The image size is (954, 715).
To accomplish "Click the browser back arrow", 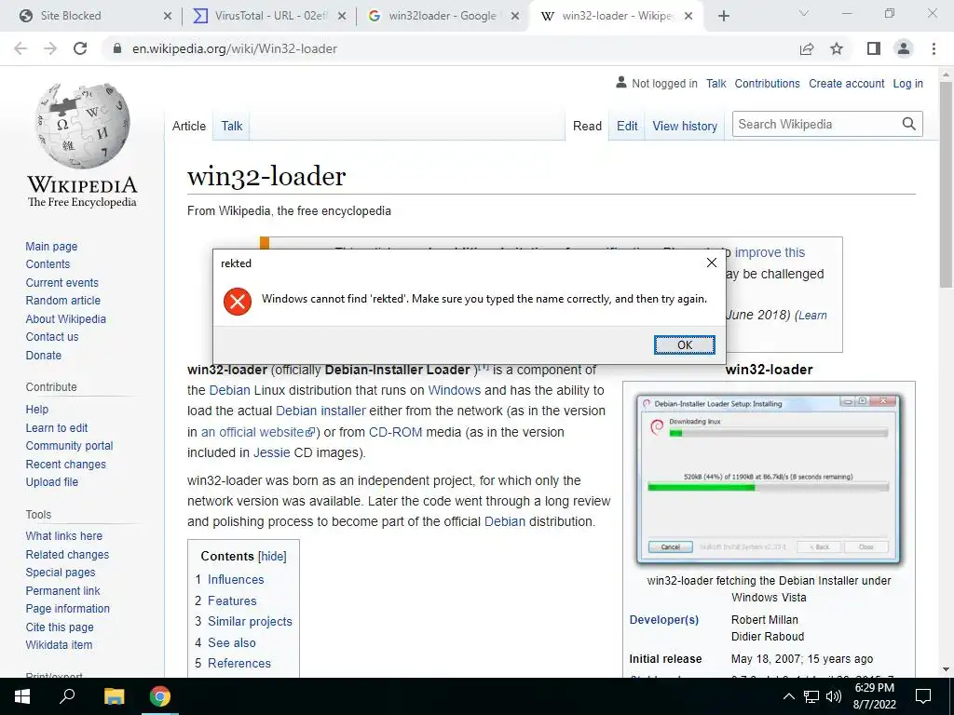I will 20,48.
